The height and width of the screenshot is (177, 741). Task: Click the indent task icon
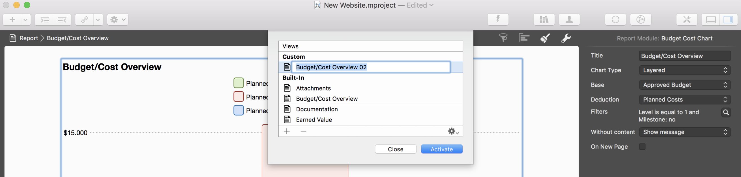[x=44, y=19]
